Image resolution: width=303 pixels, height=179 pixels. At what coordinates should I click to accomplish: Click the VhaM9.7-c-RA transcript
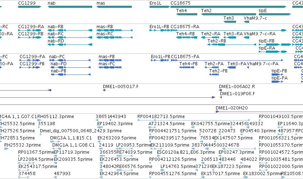point(247,37)
